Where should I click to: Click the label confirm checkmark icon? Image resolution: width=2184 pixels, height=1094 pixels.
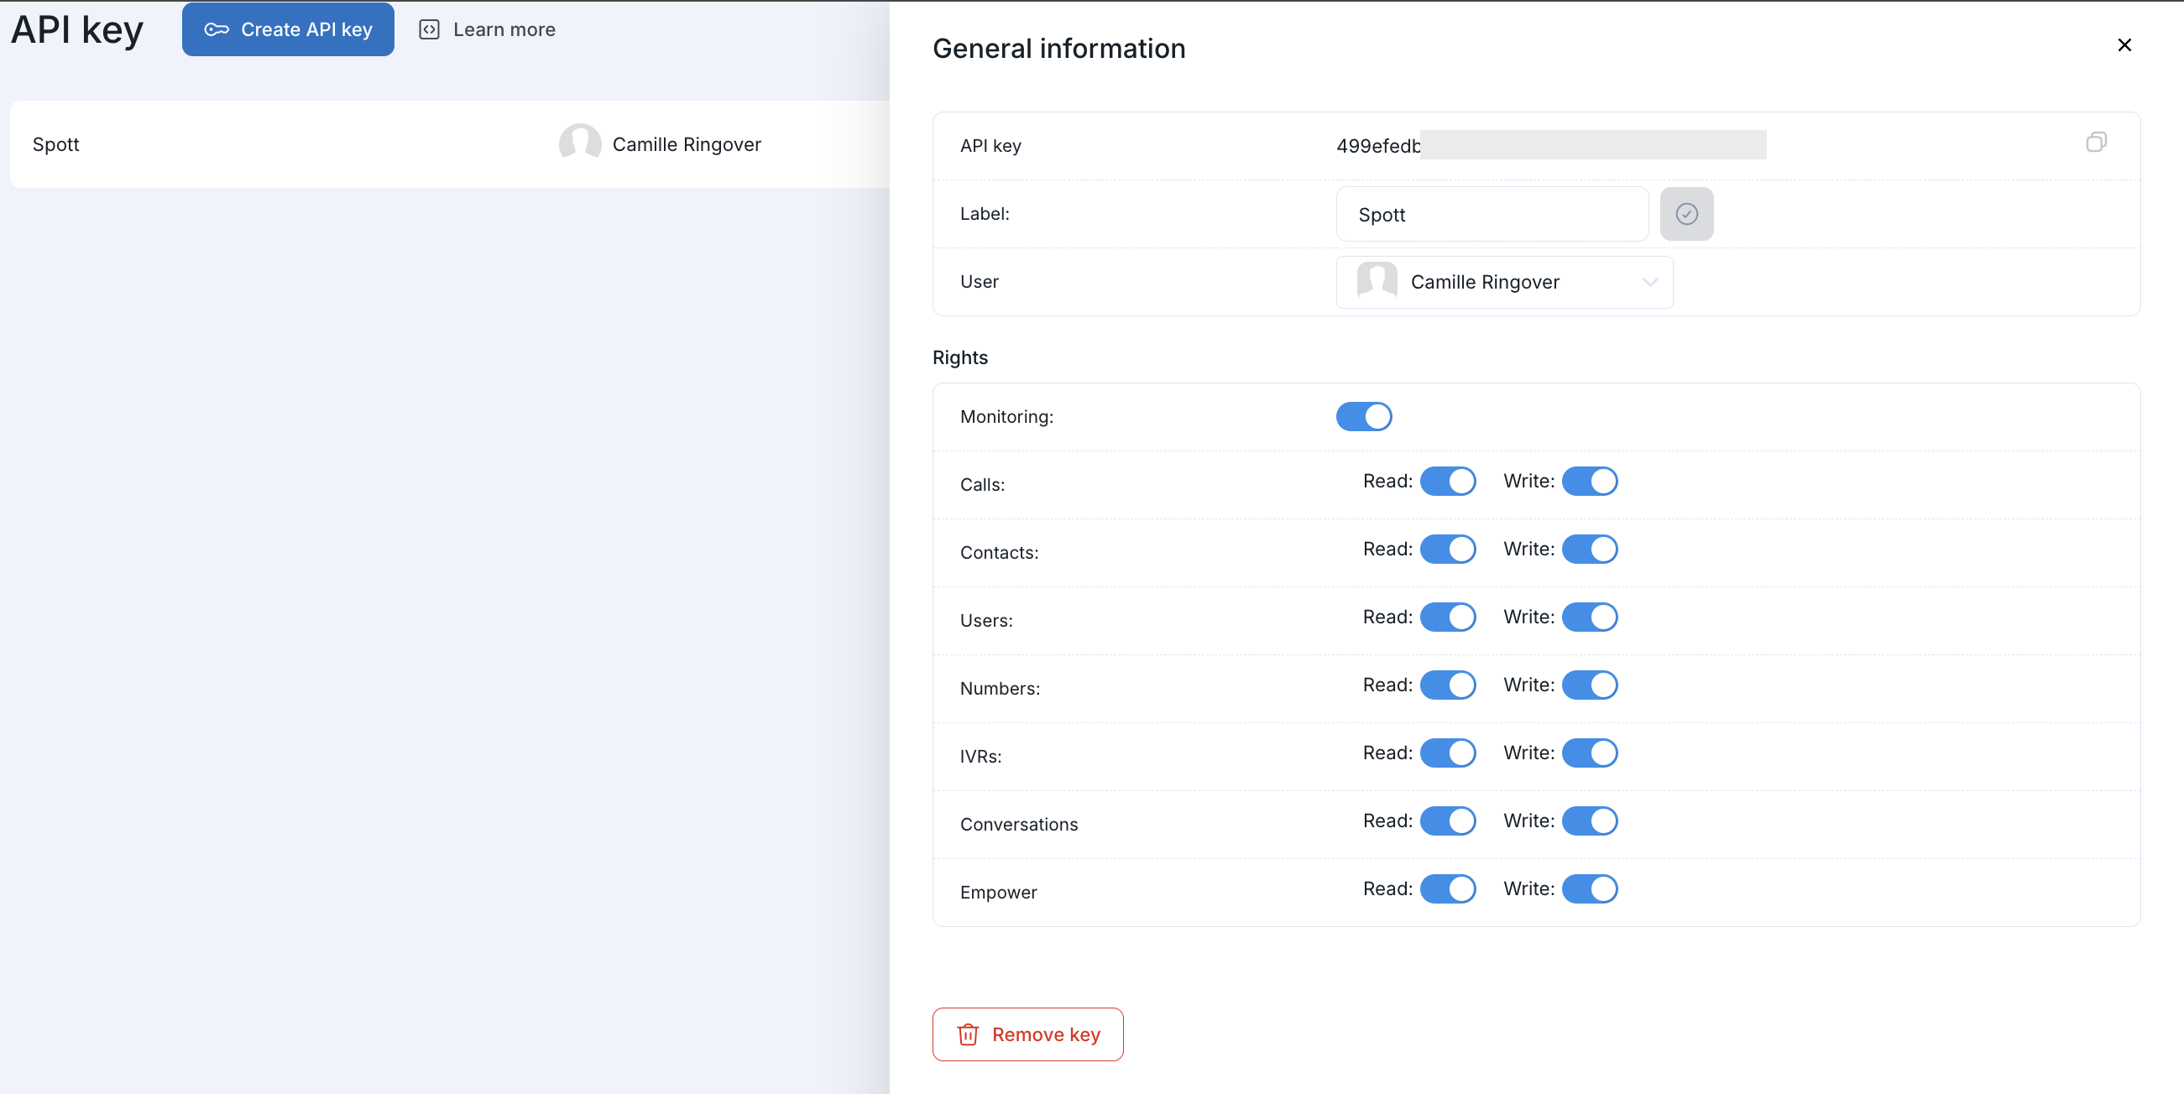tap(1685, 215)
